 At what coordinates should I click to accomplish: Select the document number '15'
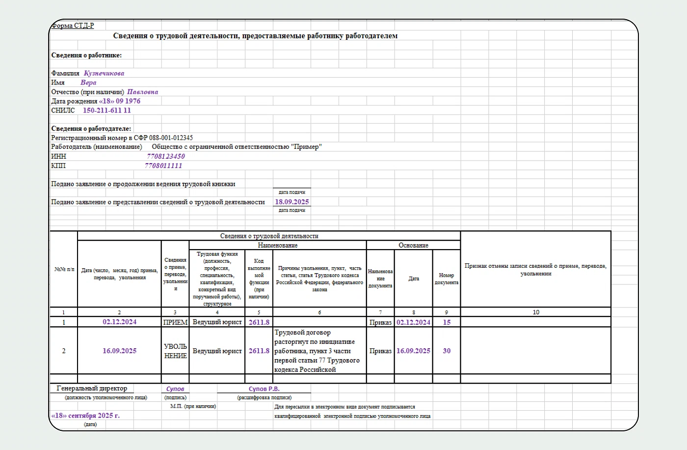click(447, 322)
